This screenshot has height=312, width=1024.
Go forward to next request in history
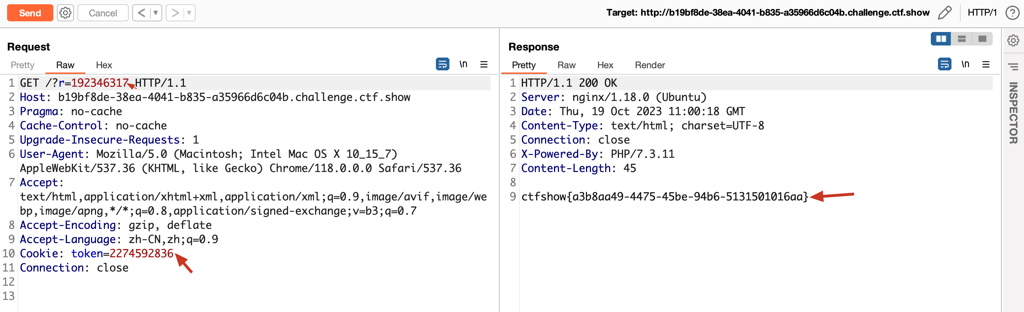pos(175,13)
